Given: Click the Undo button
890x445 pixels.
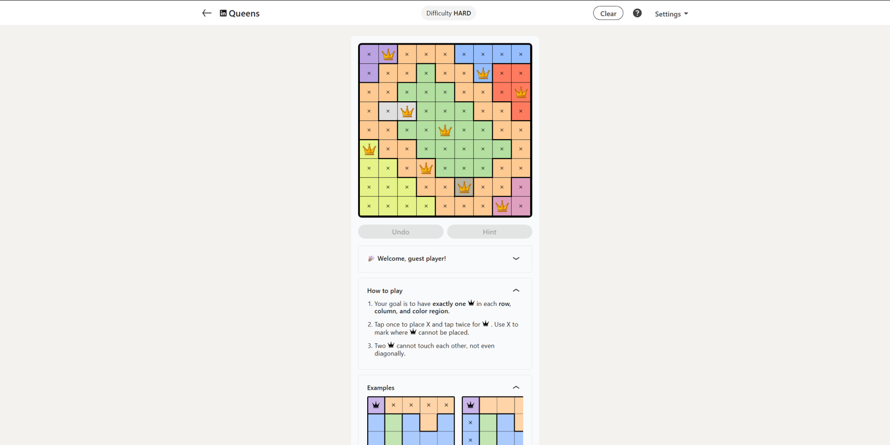Looking at the screenshot, I should click(400, 232).
